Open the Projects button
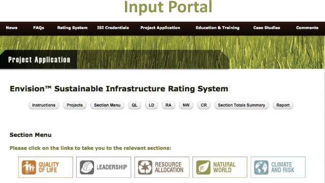325x183 pixels. [75, 105]
